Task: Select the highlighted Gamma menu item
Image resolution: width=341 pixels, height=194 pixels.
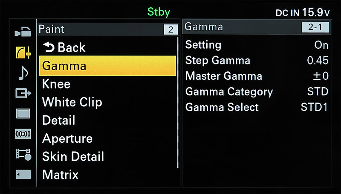Action: point(107,66)
